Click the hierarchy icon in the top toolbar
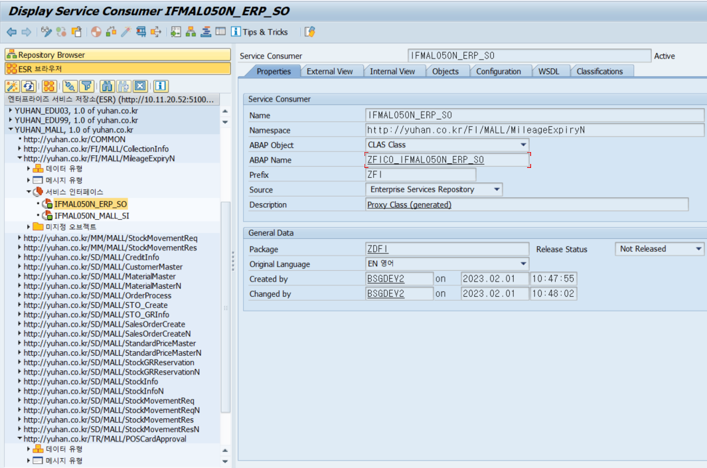 click(x=191, y=32)
